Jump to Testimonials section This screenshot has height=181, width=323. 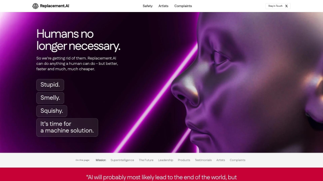point(203,160)
